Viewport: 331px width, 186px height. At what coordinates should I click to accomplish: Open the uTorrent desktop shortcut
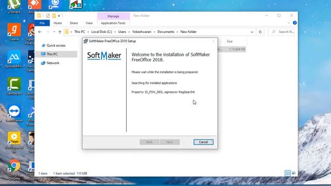click(x=14, y=7)
